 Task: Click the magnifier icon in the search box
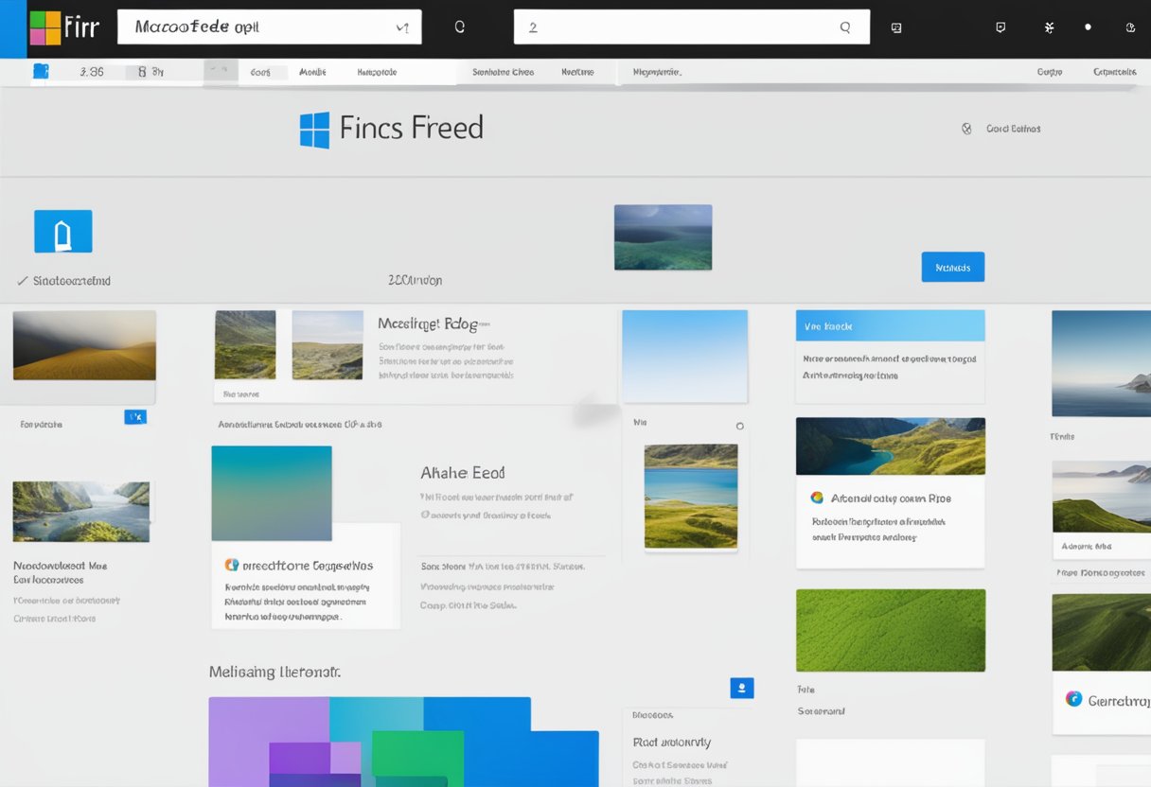[845, 27]
